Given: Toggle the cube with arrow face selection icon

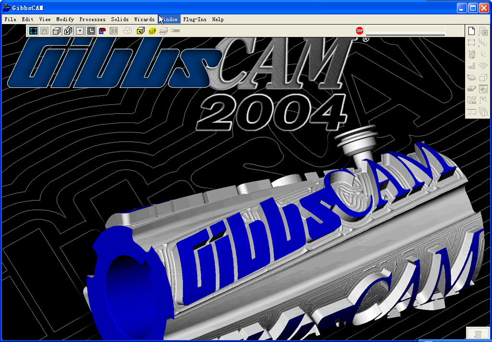Looking at the screenshot, I should pos(68,31).
